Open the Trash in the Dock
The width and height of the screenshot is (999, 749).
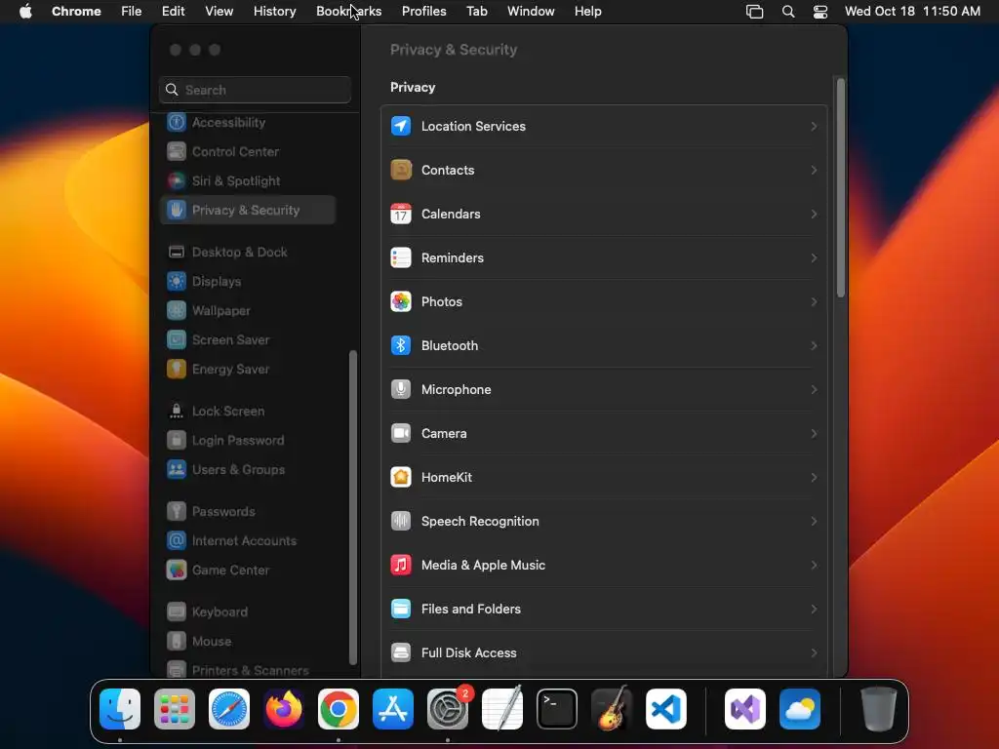pyautogui.click(x=879, y=709)
